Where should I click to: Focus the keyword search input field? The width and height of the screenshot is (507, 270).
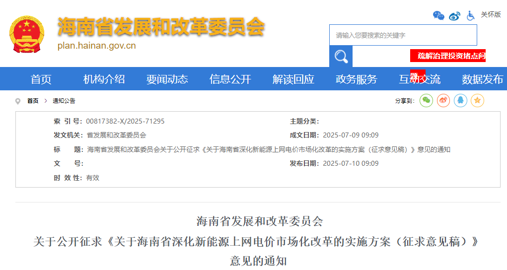coord(403,35)
